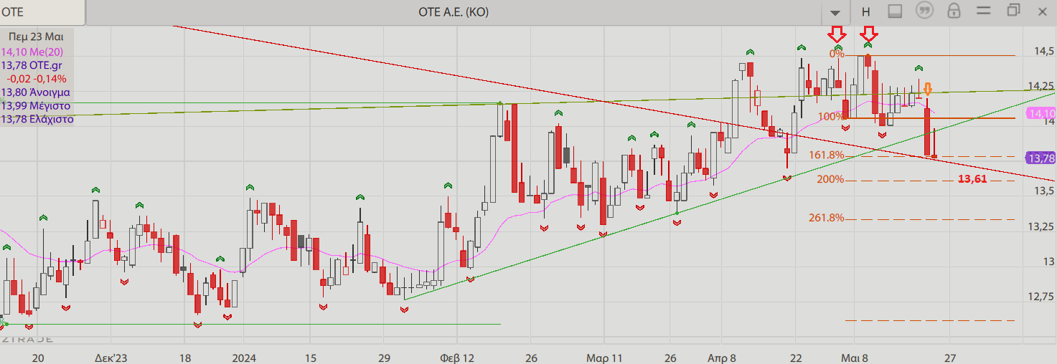Expand the dropdown arrow next to chart title

pos(835,13)
